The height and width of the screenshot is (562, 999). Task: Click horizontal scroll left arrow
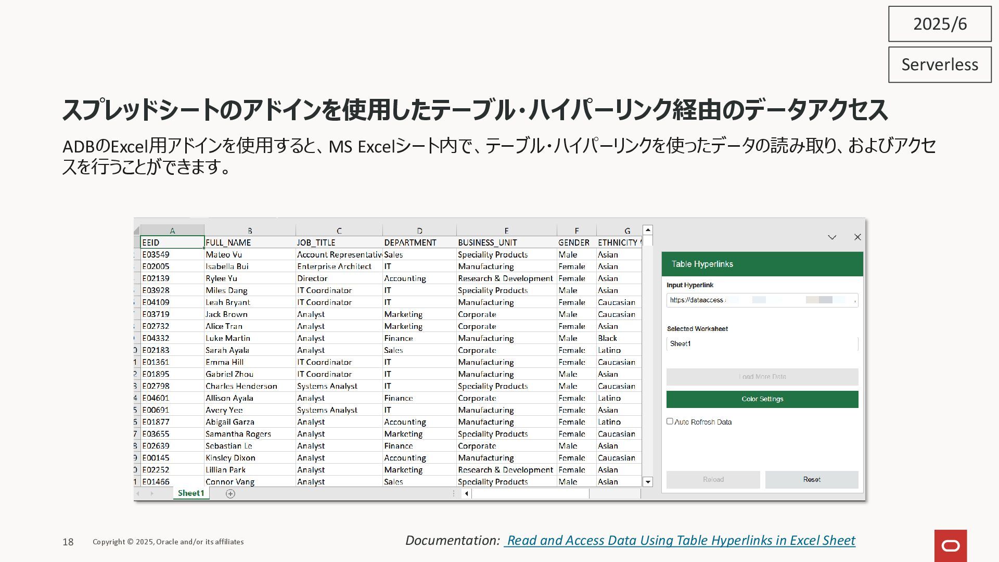click(x=467, y=494)
